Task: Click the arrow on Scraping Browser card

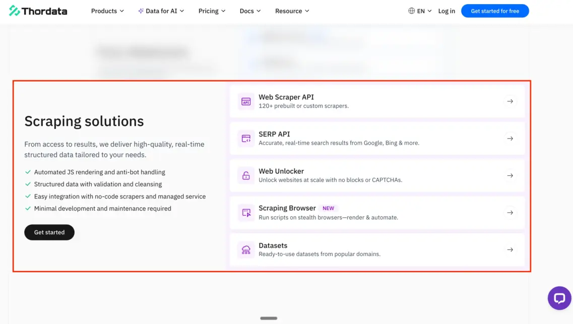Action: pyautogui.click(x=510, y=213)
